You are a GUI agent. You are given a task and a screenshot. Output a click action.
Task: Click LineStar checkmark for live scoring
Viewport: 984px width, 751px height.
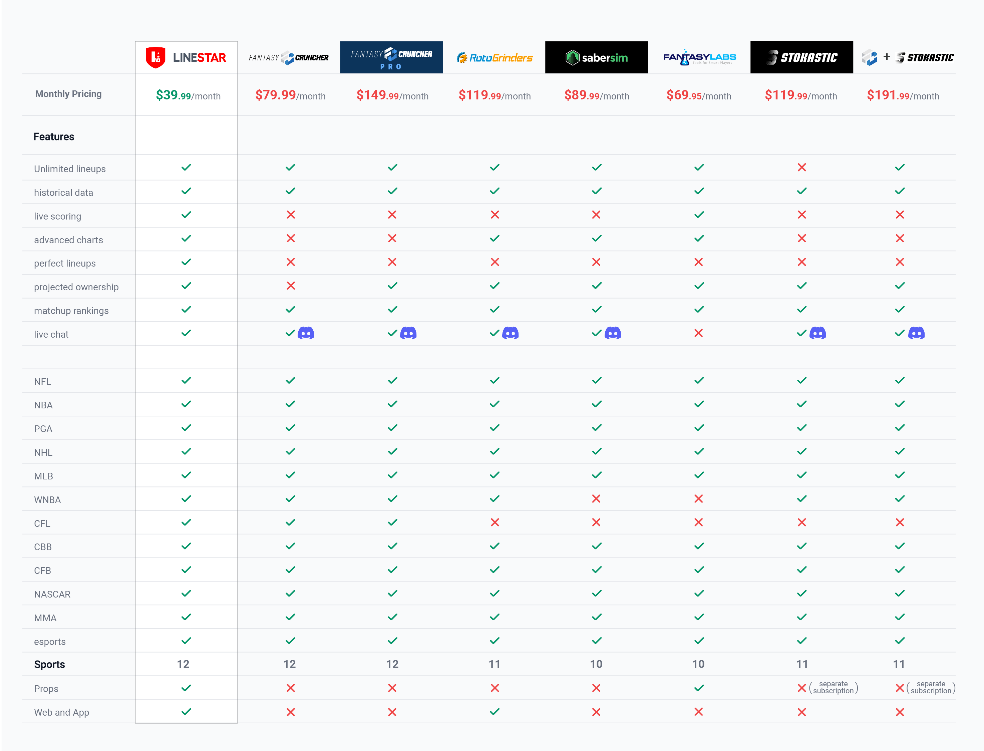tap(186, 215)
